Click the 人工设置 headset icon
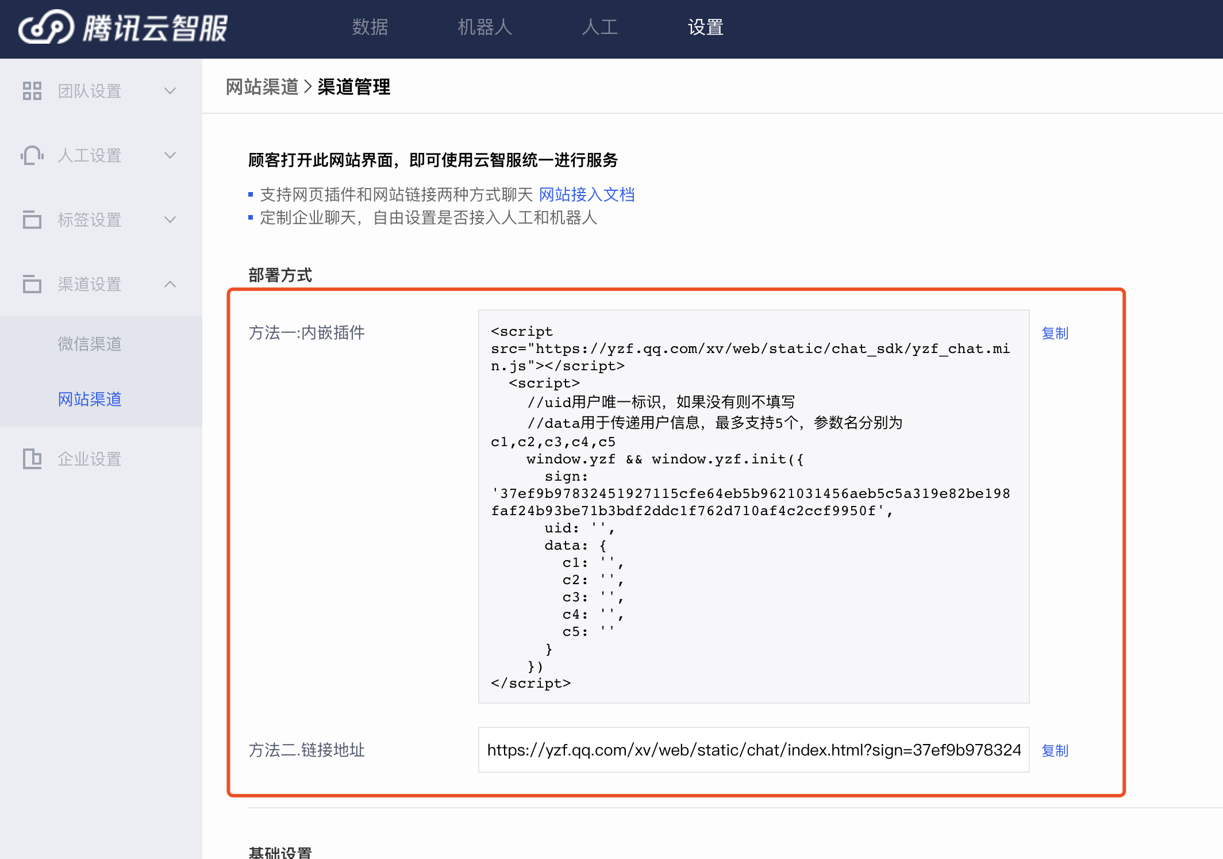 [32, 155]
